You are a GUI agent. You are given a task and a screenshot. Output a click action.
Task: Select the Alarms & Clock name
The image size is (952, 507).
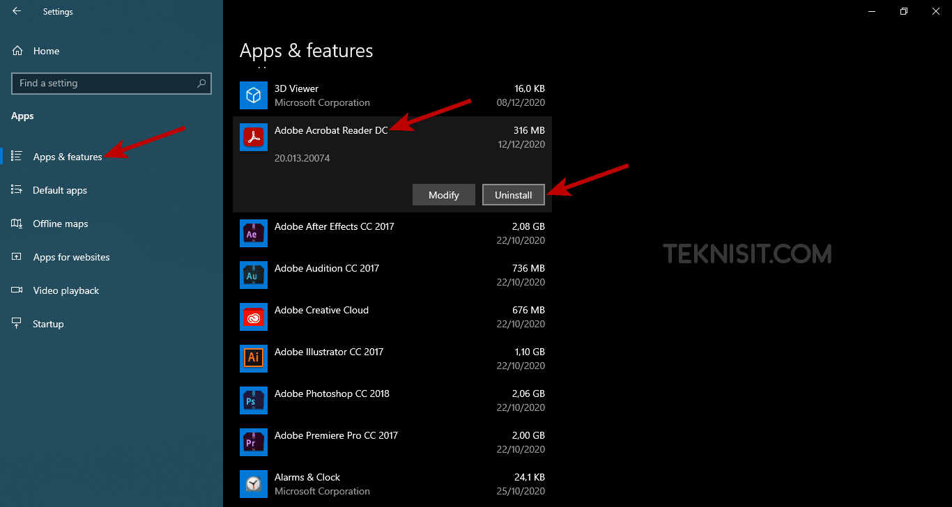coord(307,477)
